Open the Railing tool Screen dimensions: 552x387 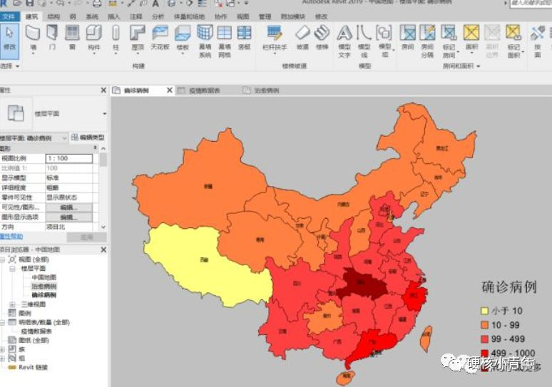click(x=275, y=39)
